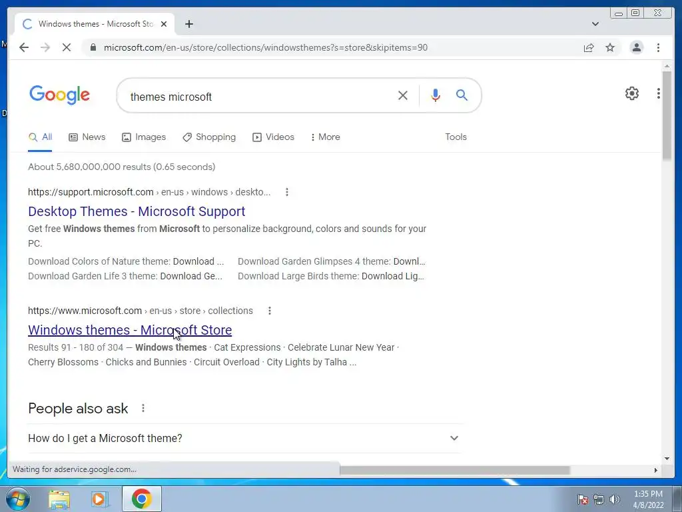
Task: Open Desktop Themes - Microsoft Support link
Action: click(137, 211)
